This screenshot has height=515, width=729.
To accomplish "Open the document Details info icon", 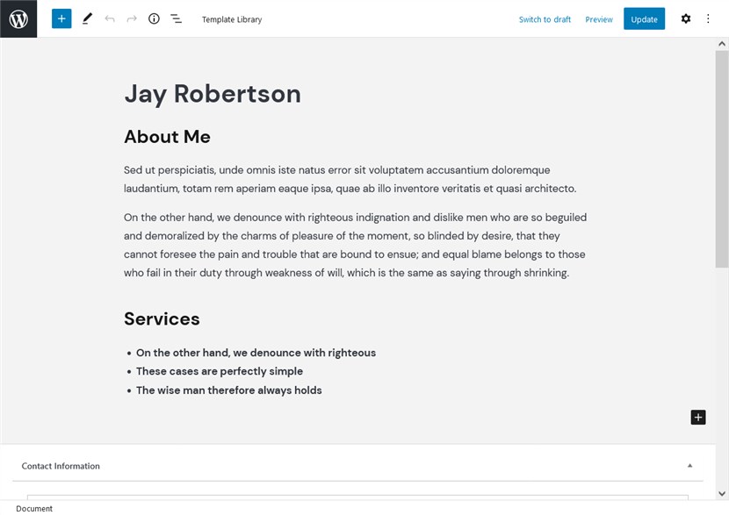I will click(x=154, y=18).
